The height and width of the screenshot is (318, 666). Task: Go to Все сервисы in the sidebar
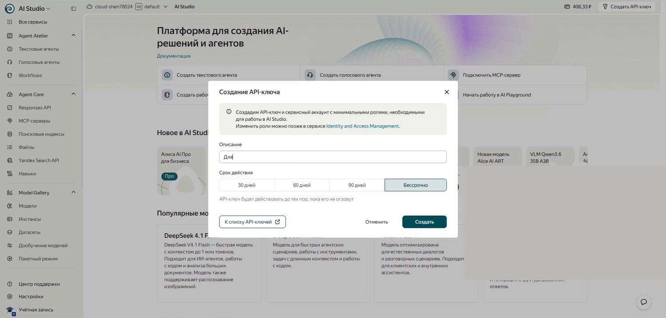pyautogui.click(x=33, y=22)
